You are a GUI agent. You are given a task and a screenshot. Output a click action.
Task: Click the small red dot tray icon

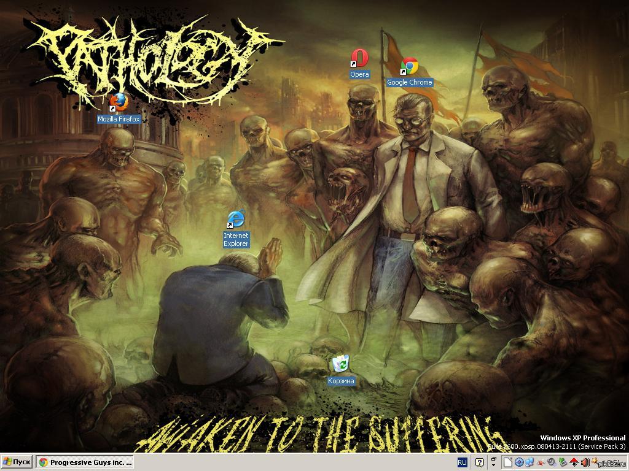click(x=540, y=463)
